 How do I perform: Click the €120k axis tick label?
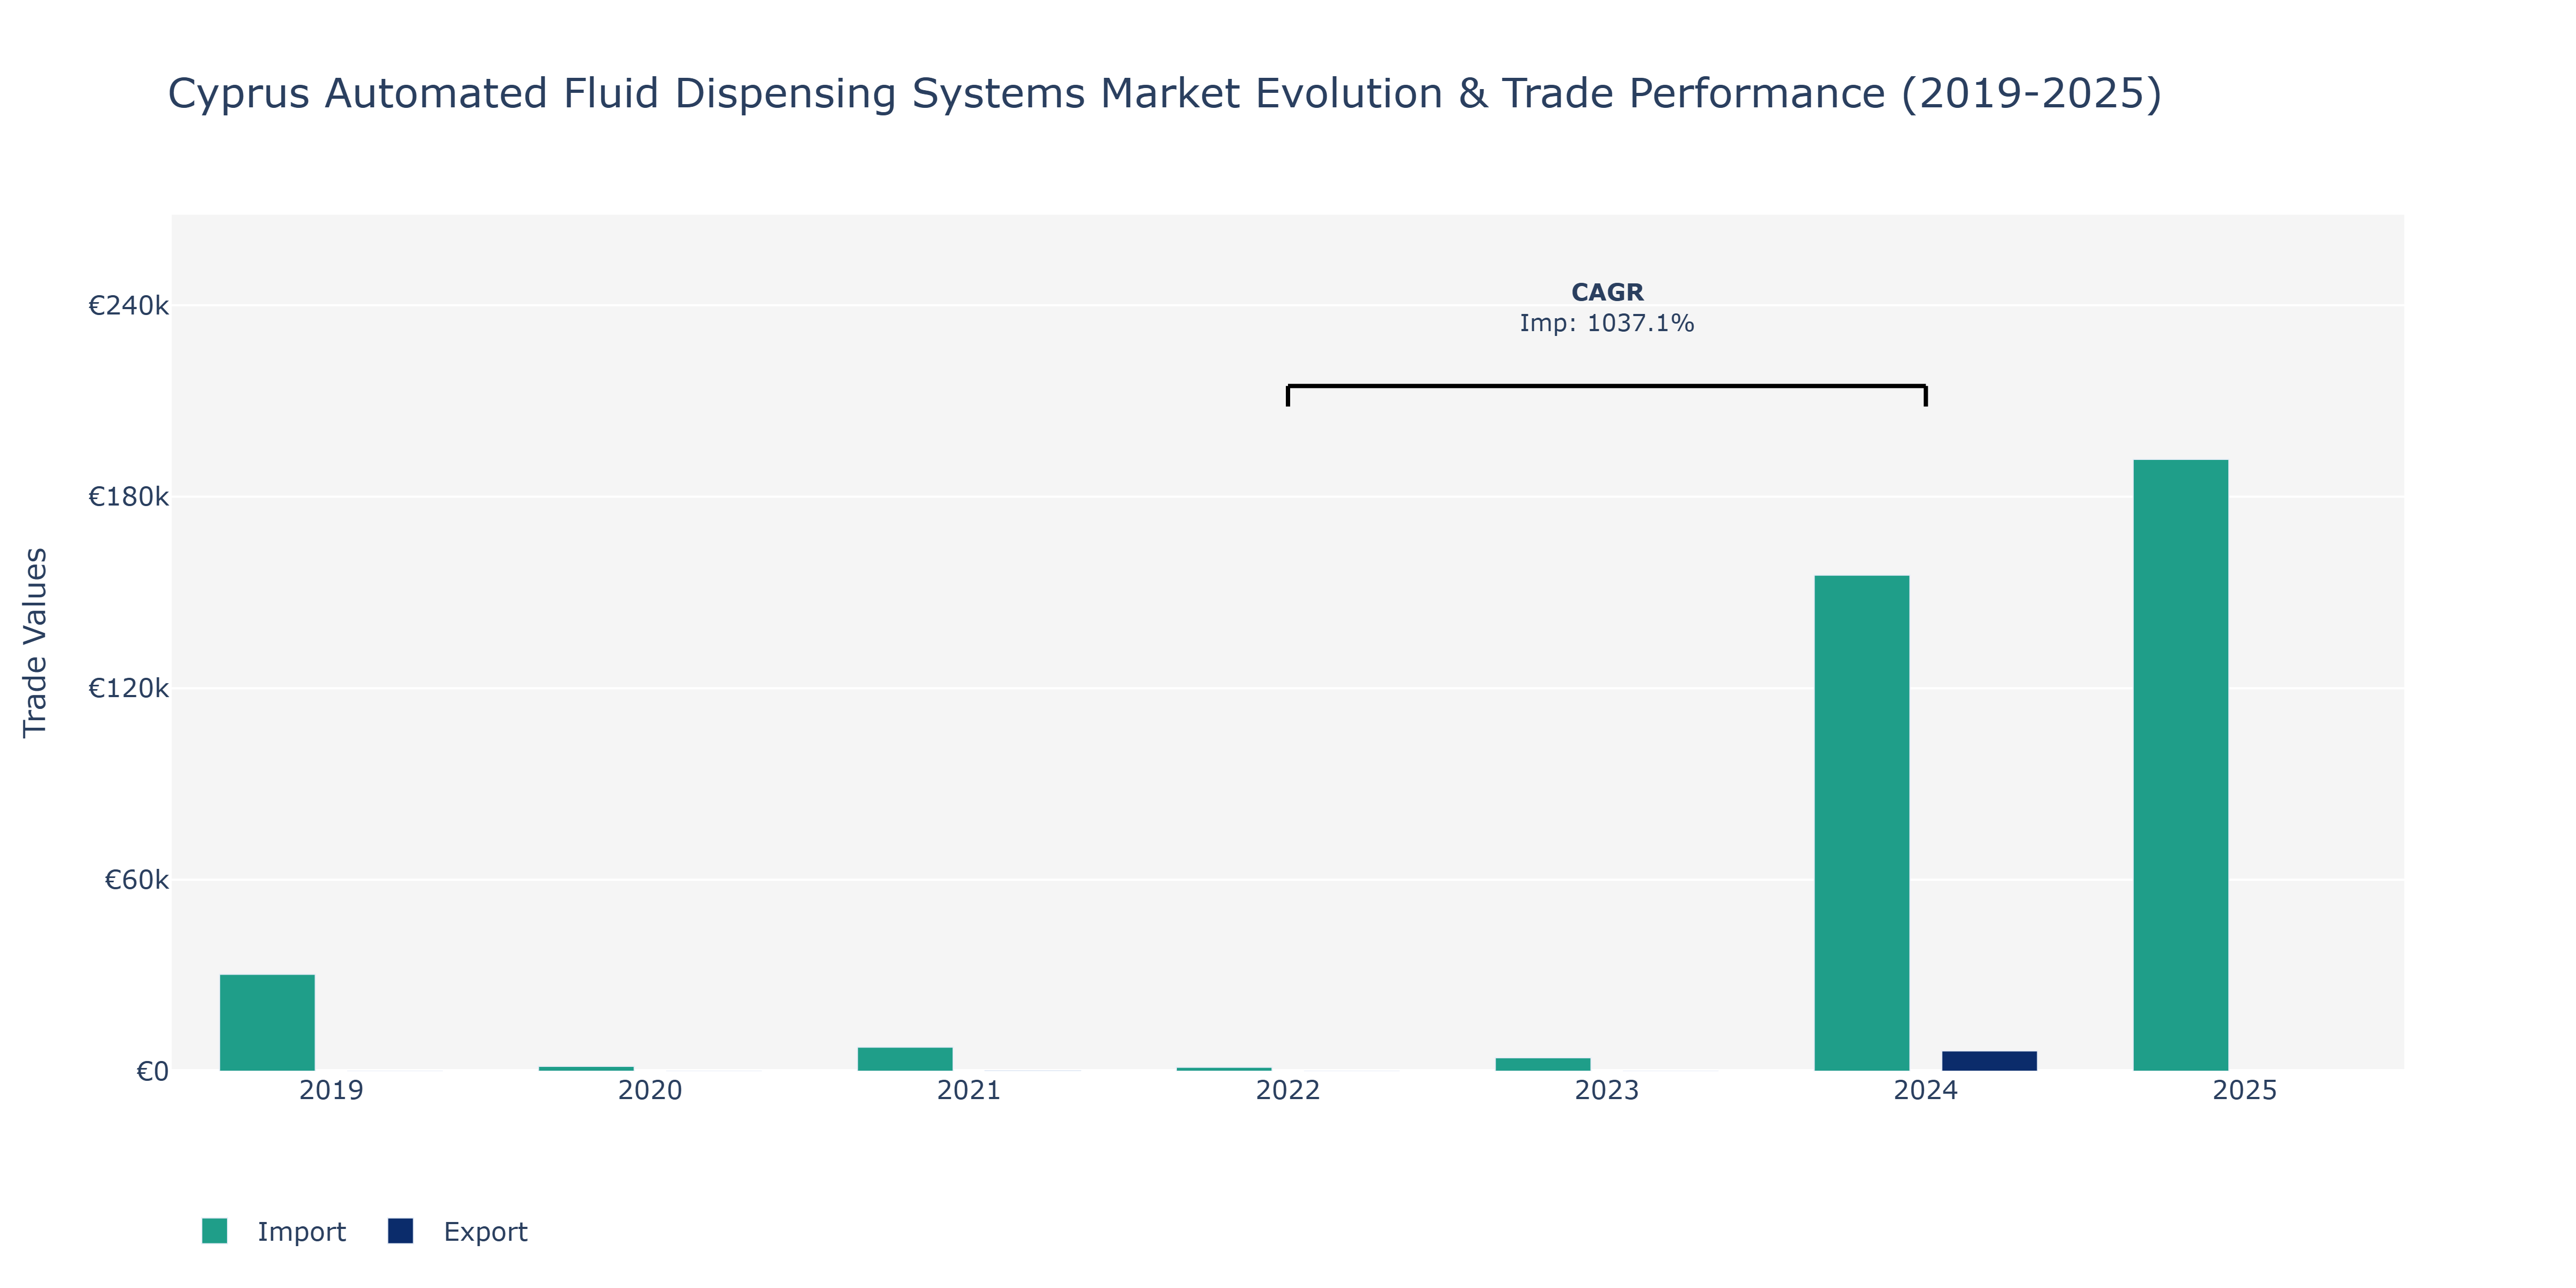click(x=128, y=688)
